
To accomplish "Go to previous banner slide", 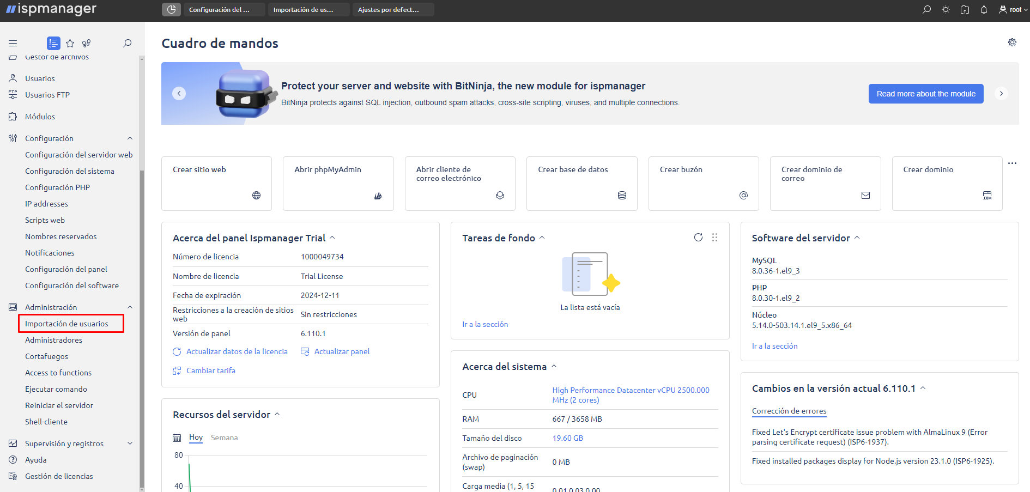I will 179,93.
